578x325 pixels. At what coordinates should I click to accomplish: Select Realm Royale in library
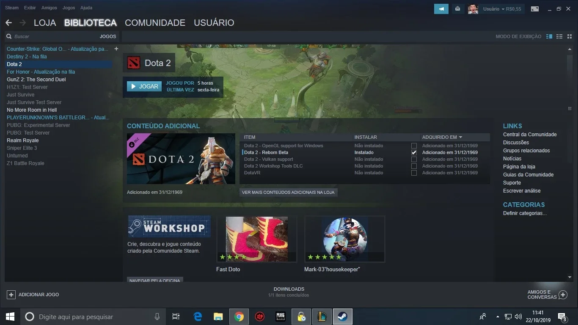pyautogui.click(x=23, y=140)
